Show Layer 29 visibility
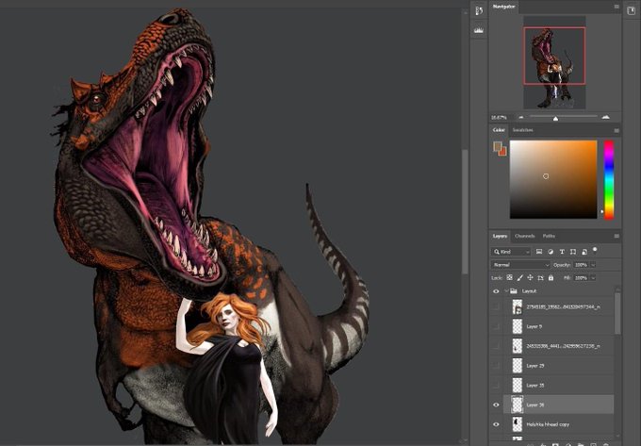 click(496, 366)
